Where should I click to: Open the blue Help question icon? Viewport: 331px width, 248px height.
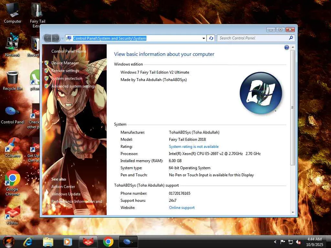(286, 47)
